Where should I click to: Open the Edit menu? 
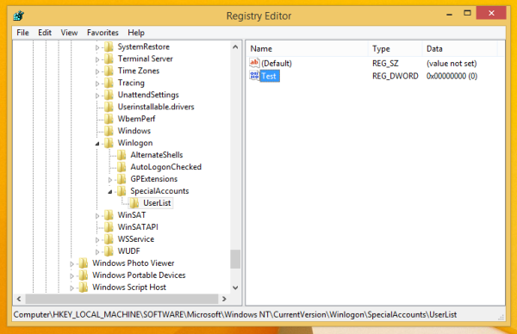(45, 33)
